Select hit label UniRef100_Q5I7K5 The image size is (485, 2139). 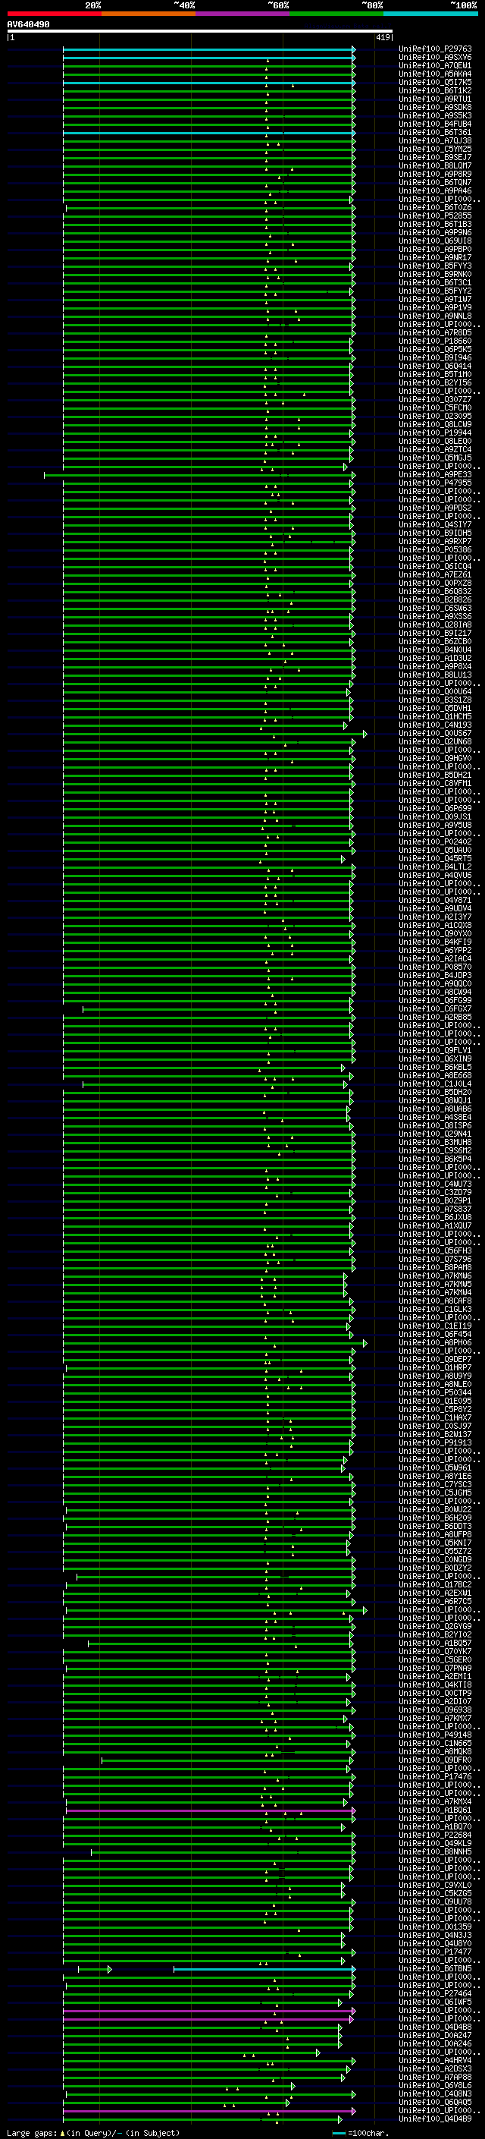pos(435,82)
